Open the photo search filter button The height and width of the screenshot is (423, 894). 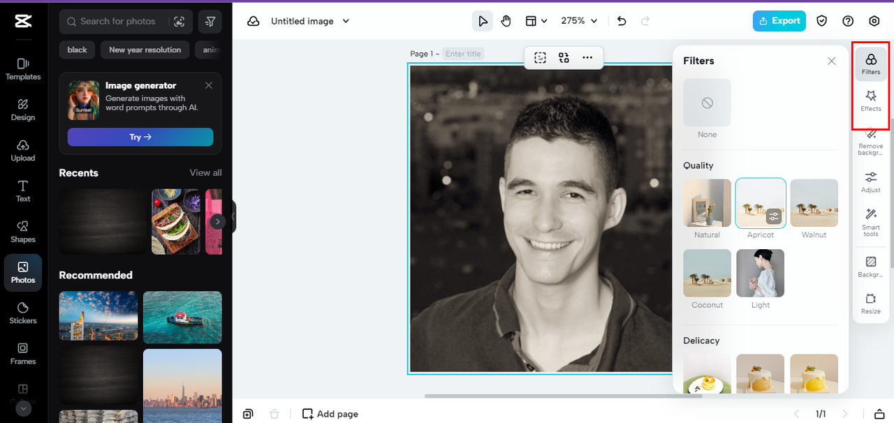(210, 22)
